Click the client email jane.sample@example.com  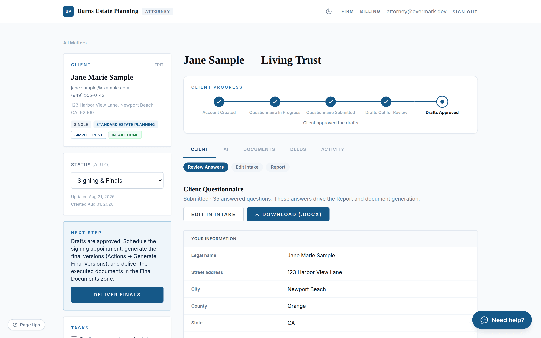pos(100,88)
